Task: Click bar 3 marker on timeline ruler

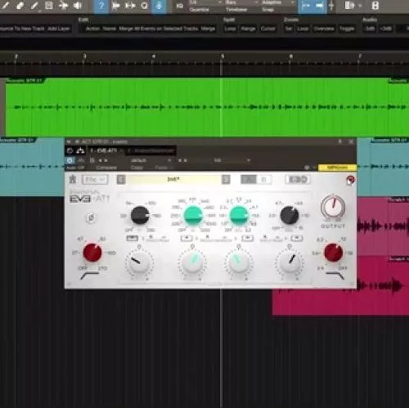Action: tap(84, 56)
